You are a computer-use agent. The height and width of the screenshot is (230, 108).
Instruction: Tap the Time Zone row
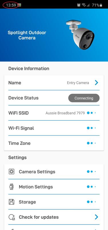click(54, 143)
